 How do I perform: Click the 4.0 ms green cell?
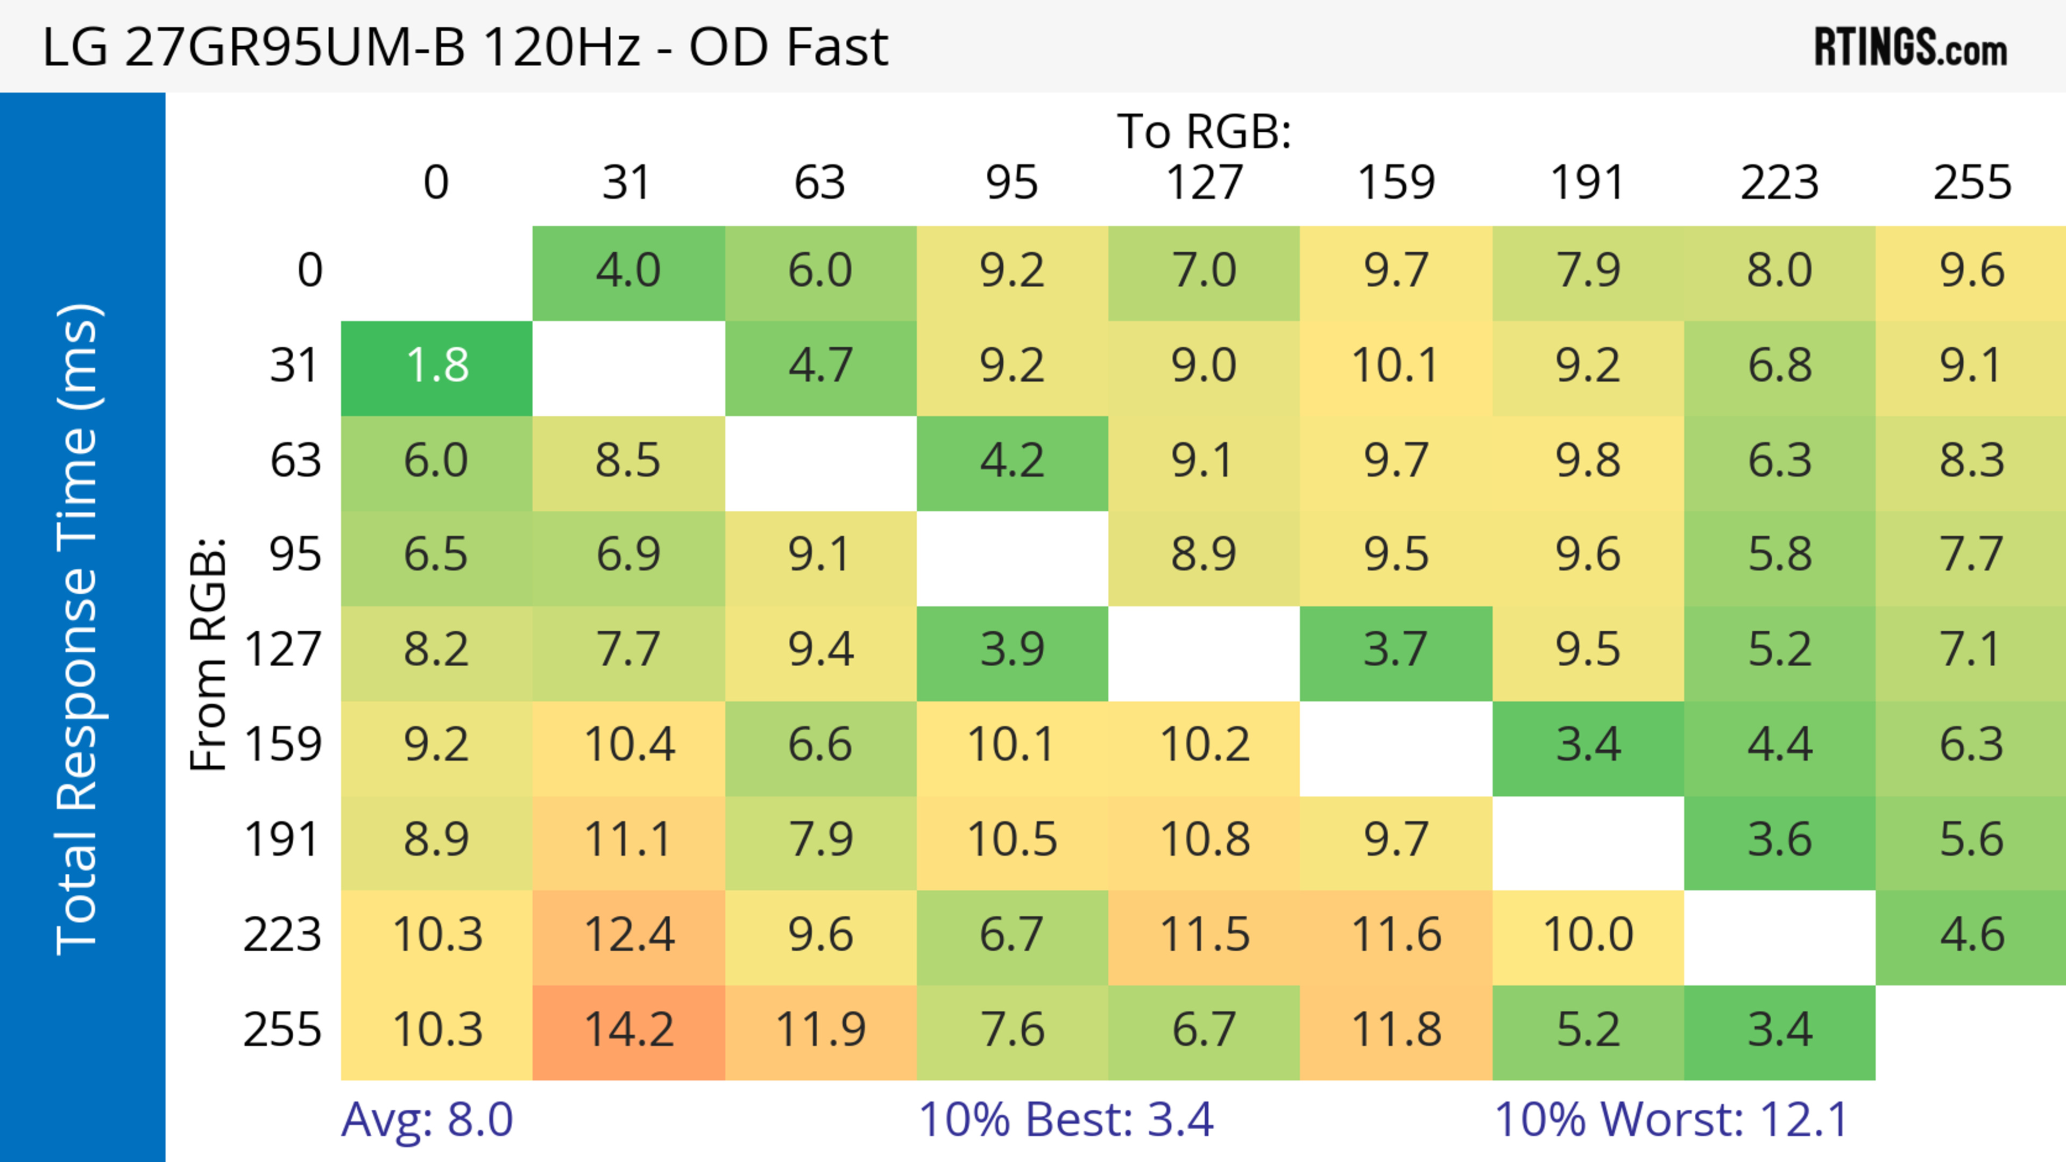pyautogui.click(x=629, y=271)
